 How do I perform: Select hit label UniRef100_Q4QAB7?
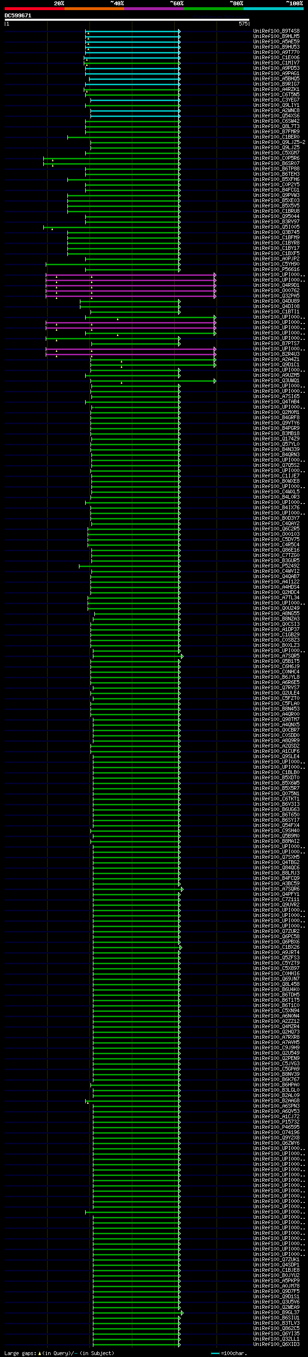(276, 576)
